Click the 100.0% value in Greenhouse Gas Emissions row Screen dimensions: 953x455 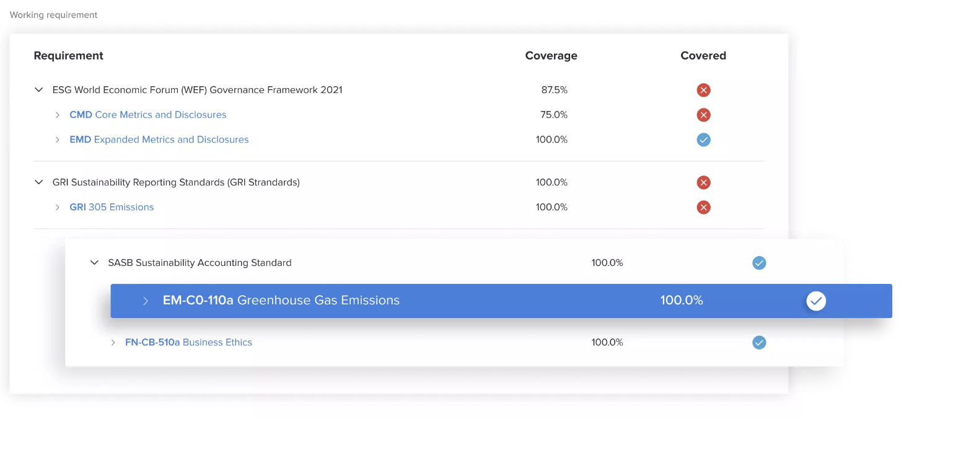(x=682, y=301)
